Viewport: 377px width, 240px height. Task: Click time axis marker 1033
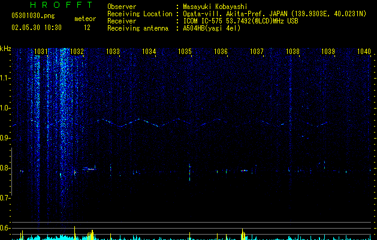point(113,51)
